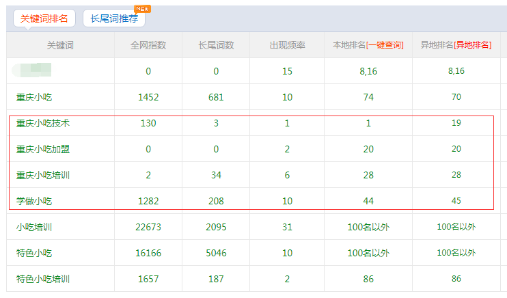Switch to the 关键词排名 tab

coord(44,18)
